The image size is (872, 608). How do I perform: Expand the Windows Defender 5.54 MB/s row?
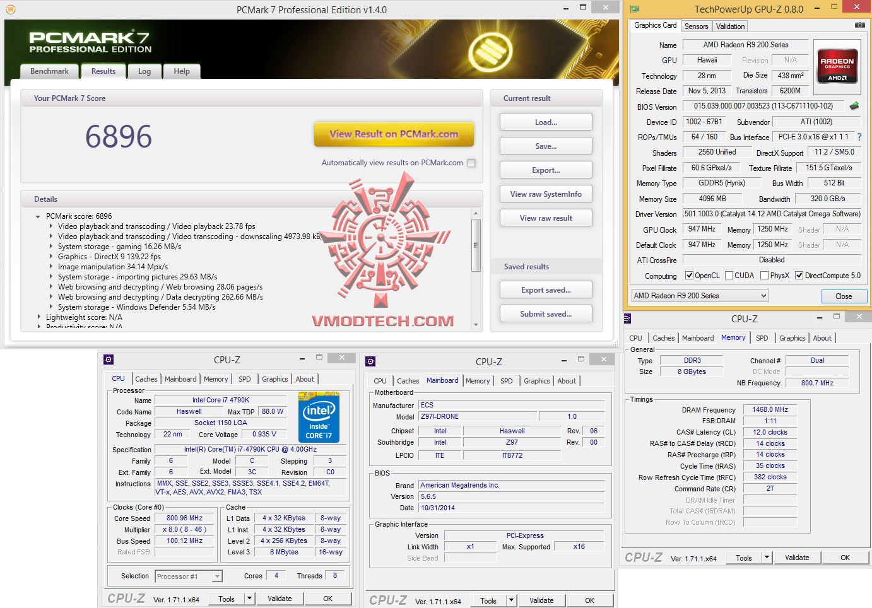point(51,307)
